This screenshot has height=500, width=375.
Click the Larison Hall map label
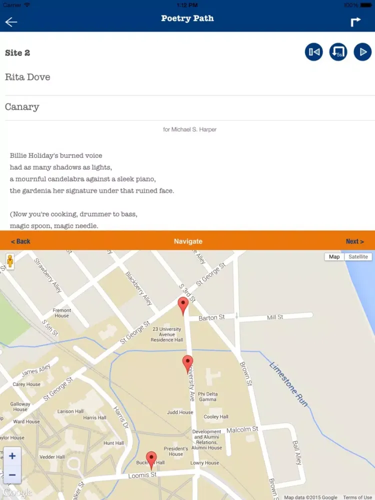[70, 411]
